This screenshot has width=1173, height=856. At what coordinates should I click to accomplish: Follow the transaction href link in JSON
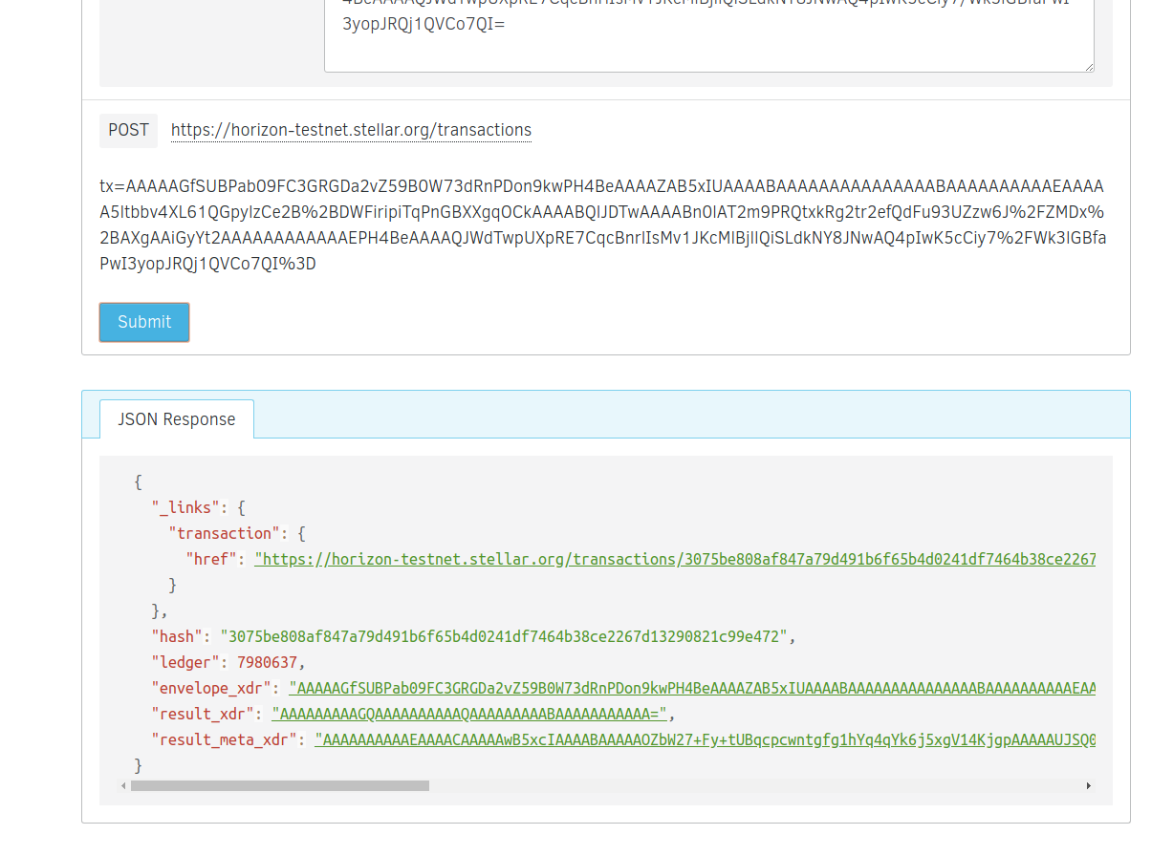tap(674, 559)
